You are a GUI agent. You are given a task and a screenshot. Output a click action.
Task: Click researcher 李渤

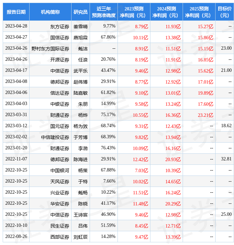tap(83, 148)
